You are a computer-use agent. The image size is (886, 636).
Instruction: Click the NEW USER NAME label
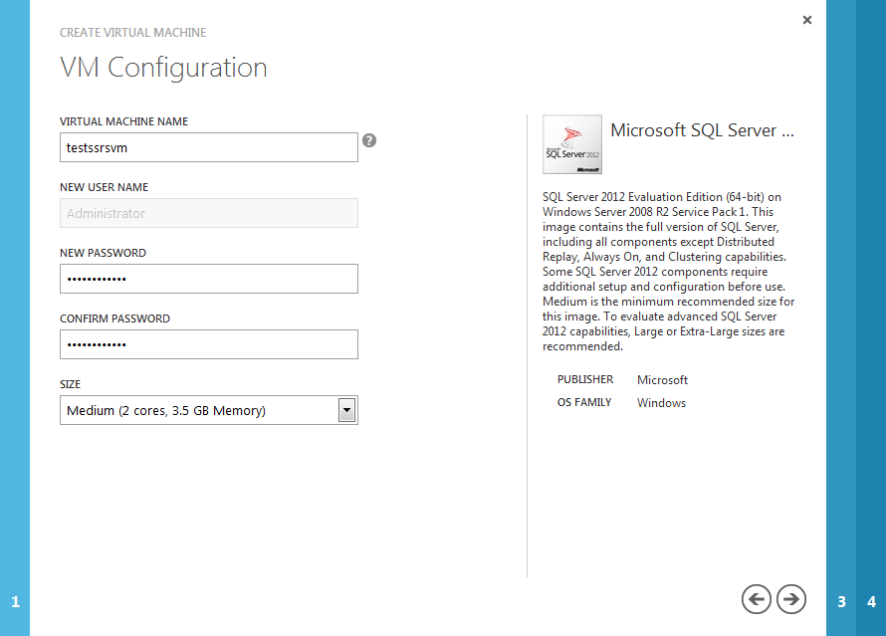tap(104, 187)
